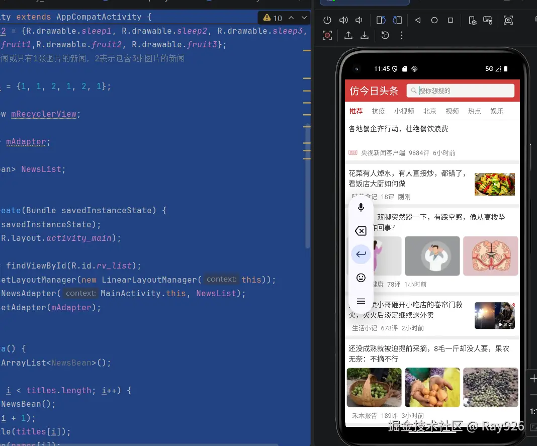Image resolution: width=537 pixels, height=446 pixels.
Task: Click rv_list in findViewById line
Action: pyautogui.click(x=114, y=266)
